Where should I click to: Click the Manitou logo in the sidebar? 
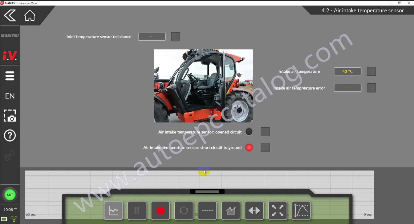click(10, 36)
